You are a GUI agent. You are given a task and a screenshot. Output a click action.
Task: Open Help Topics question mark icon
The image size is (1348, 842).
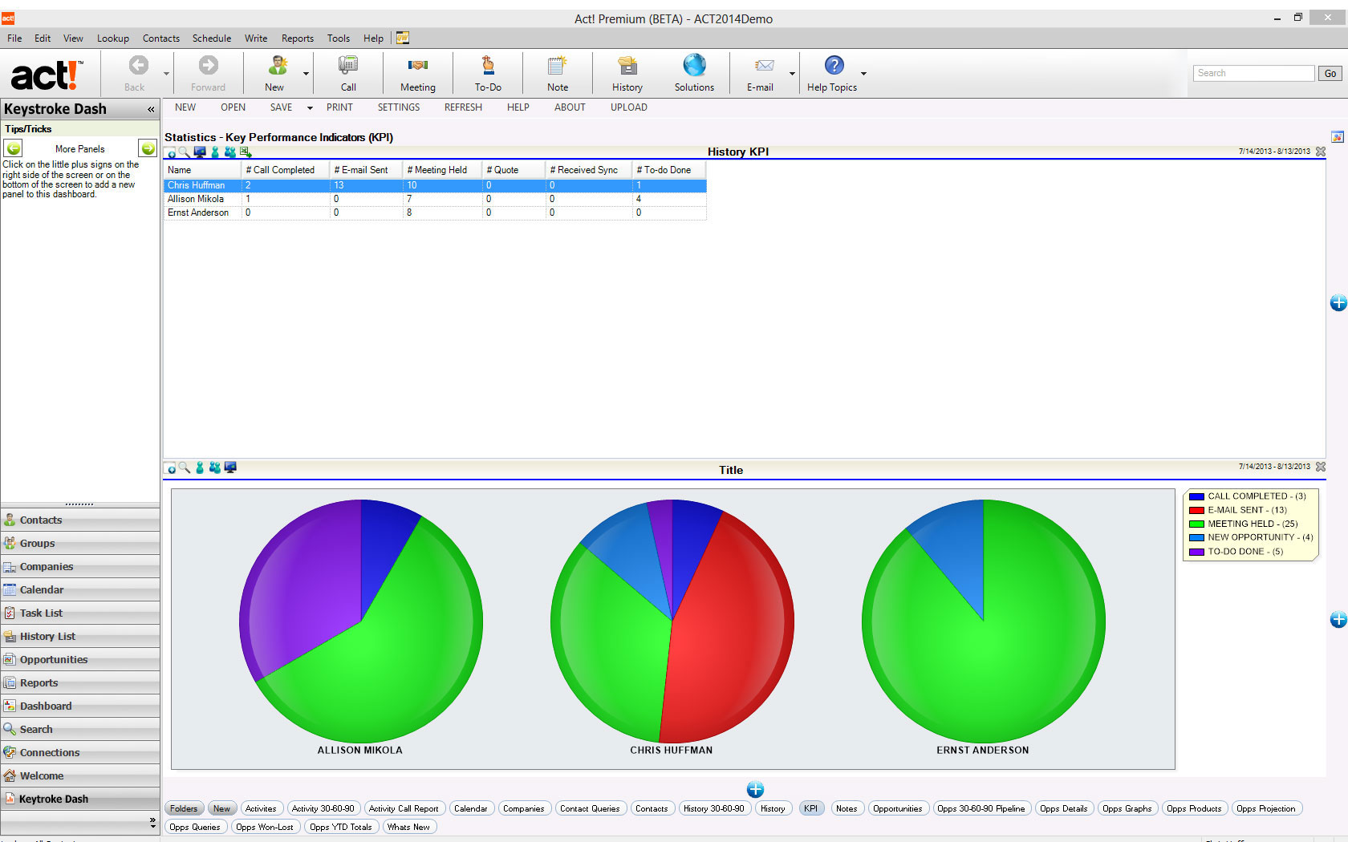point(834,65)
